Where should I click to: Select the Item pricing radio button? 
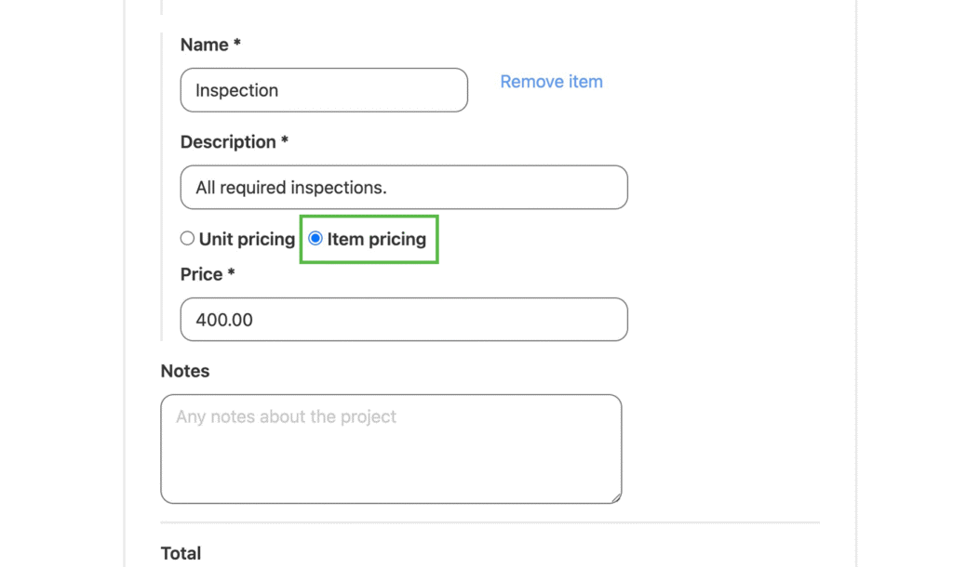(x=315, y=239)
